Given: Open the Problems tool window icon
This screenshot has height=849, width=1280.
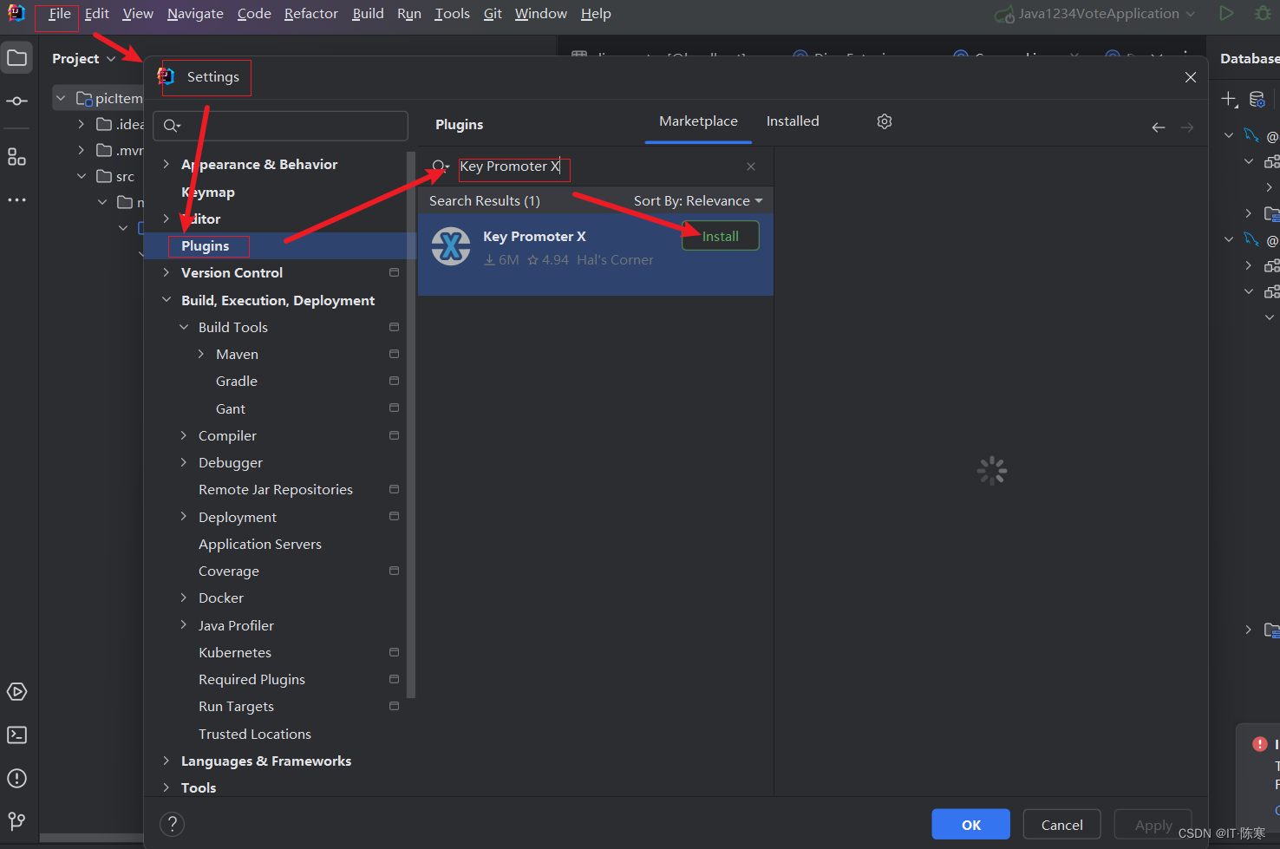Looking at the screenshot, I should click(16, 778).
